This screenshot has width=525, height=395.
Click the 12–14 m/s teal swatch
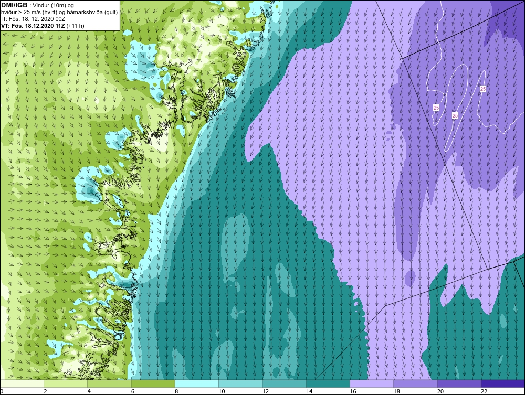pyautogui.click(x=284, y=383)
